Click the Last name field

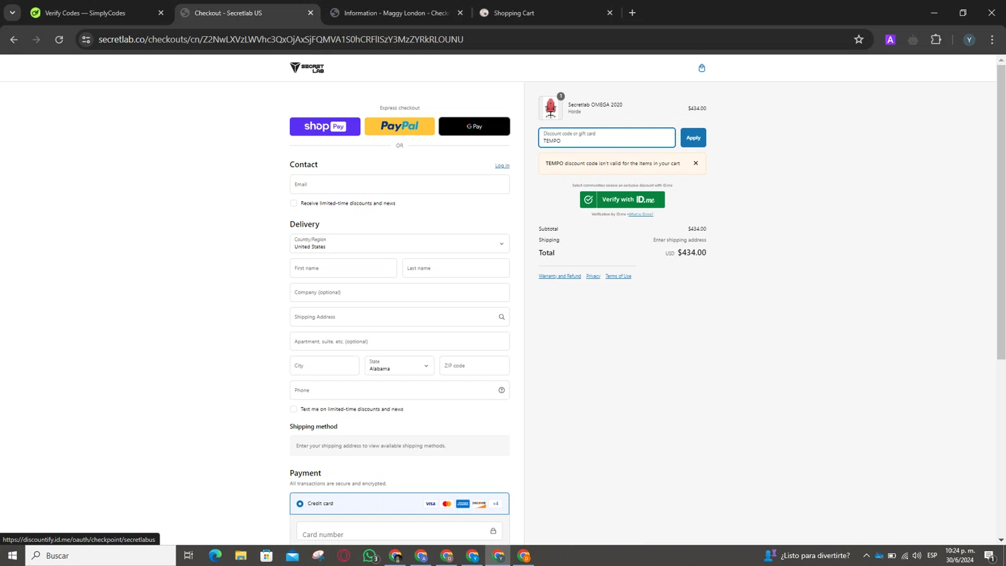click(456, 268)
